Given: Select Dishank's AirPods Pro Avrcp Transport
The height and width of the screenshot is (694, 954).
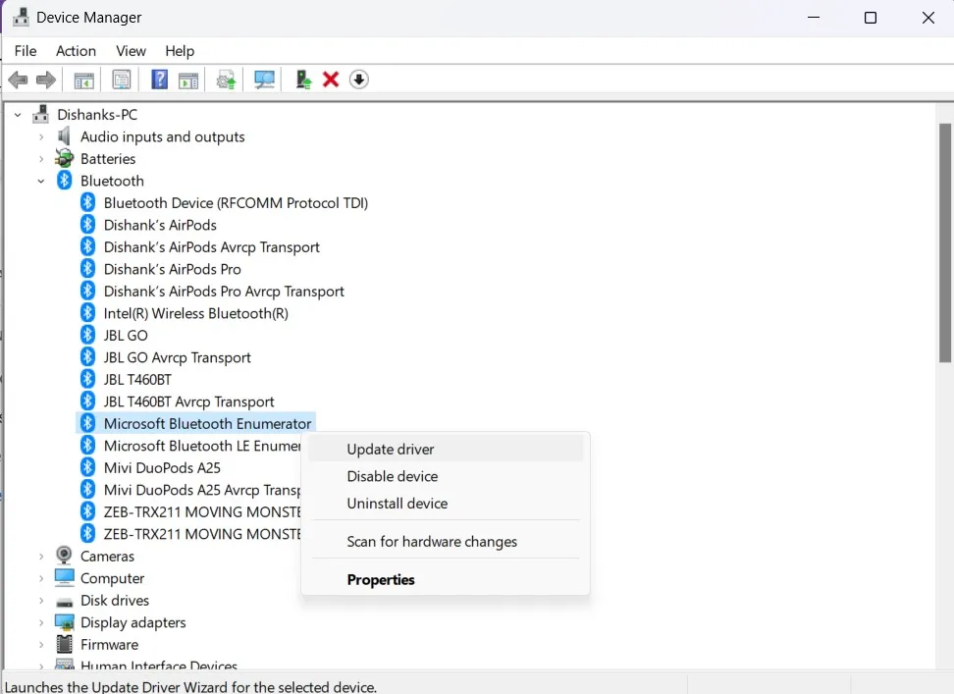Looking at the screenshot, I should [x=224, y=292].
